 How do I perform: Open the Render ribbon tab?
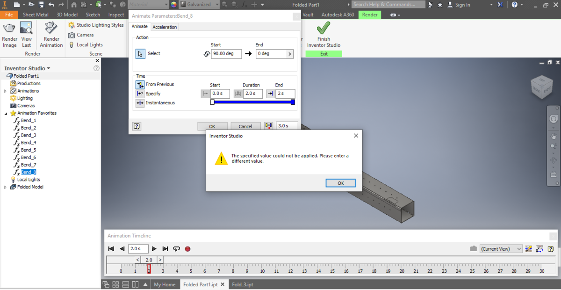(x=370, y=14)
